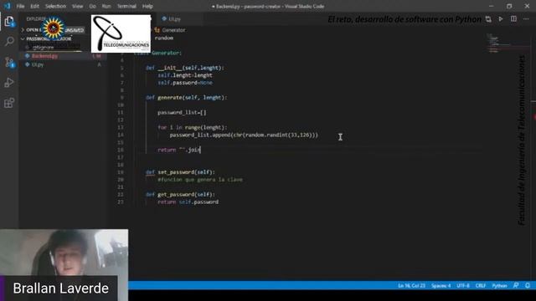Image resolution: width=536 pixels, height=301 pixels.
Task: Open the Run and Debug view
Action: (9, 83)
